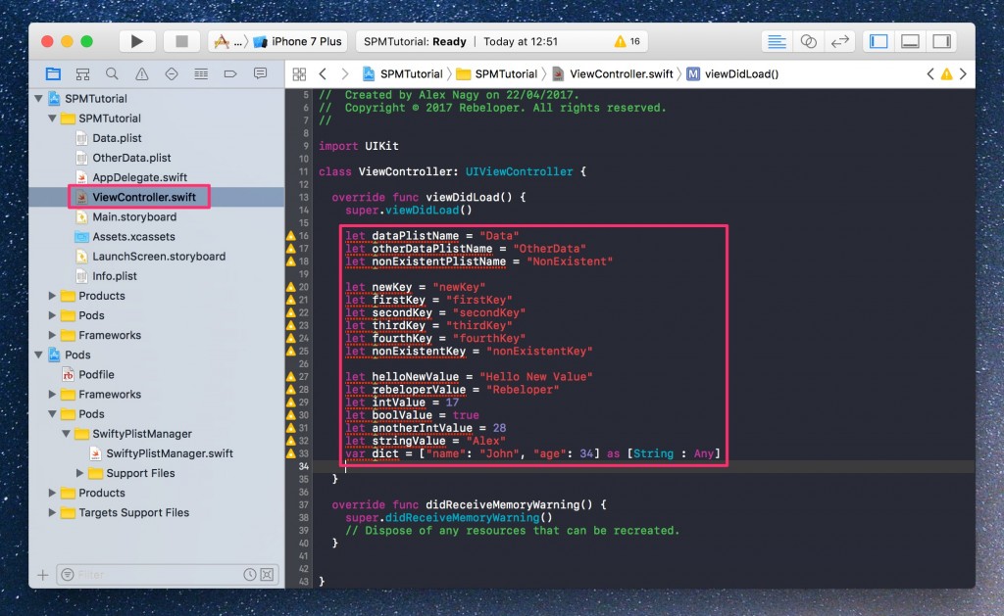Image resolution: width=1004 pixels, height=616 pixels.
Task: Switch to the Assistant editor
Action: [x=808, y=41]
